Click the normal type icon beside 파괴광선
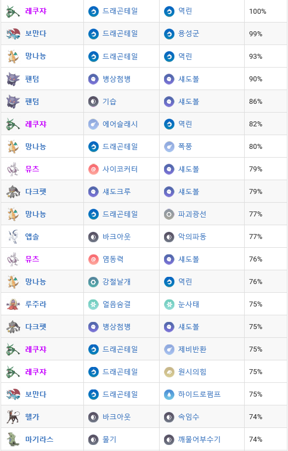The height and width of the screenshot is (451, 288). 169,214
